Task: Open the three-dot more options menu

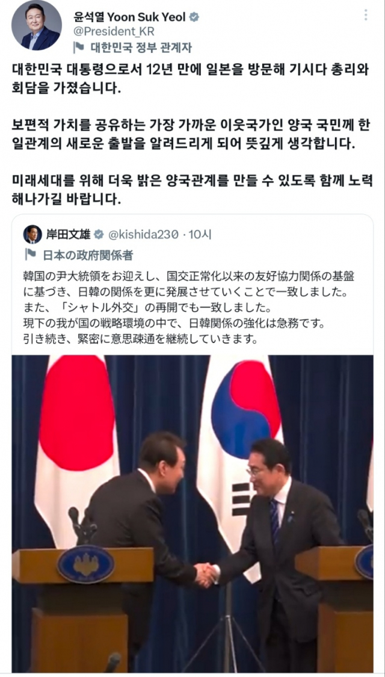Action: click(366, 15)
